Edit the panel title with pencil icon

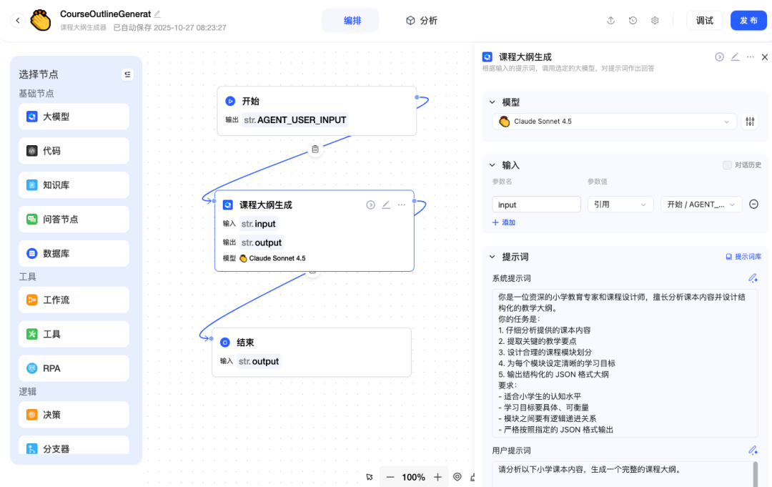735,57
